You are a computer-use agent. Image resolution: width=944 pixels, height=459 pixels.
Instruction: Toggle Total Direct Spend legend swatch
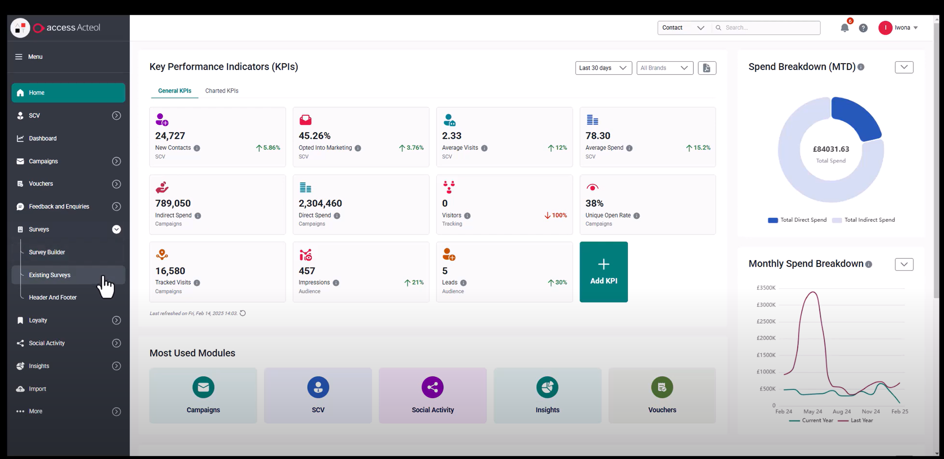772,220
